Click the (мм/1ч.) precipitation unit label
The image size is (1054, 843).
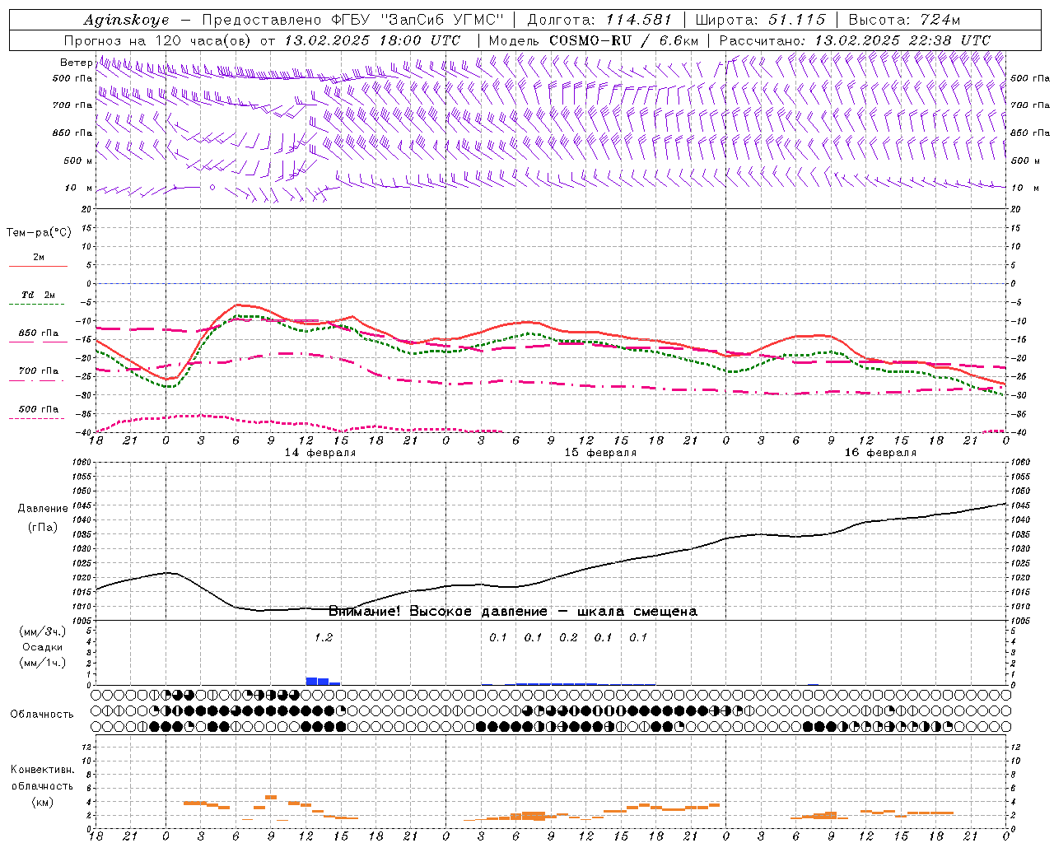click(43, 663)
